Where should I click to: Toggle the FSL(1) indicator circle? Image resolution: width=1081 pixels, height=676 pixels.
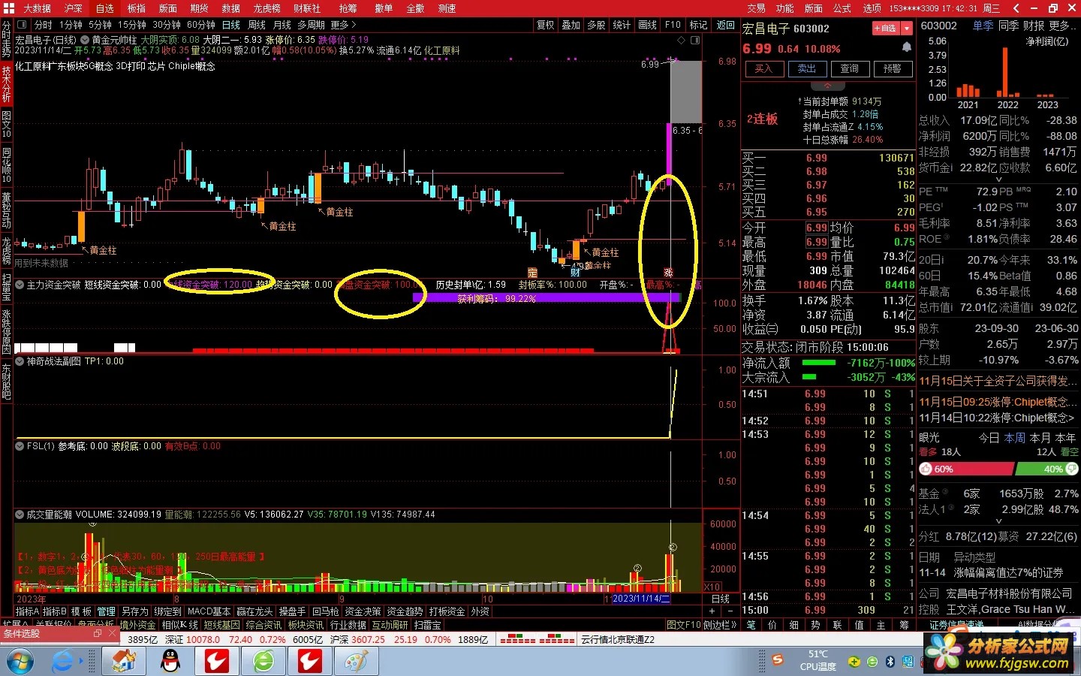point(20,446)
